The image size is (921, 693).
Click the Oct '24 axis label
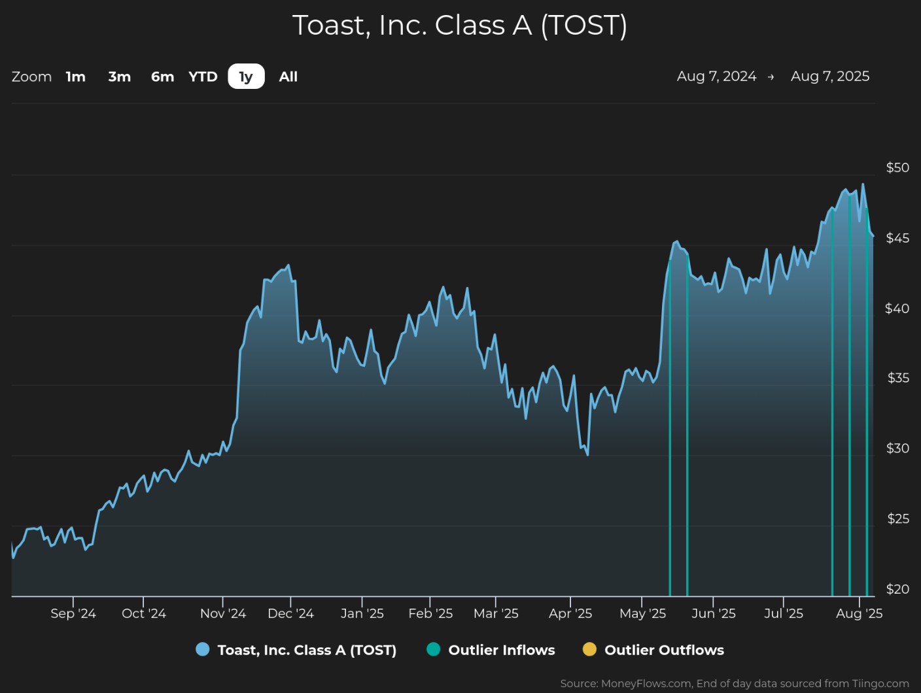click(144, 614)
